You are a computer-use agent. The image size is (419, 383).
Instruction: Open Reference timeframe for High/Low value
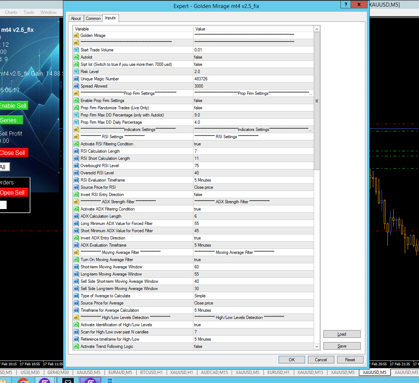pos(253,339)
